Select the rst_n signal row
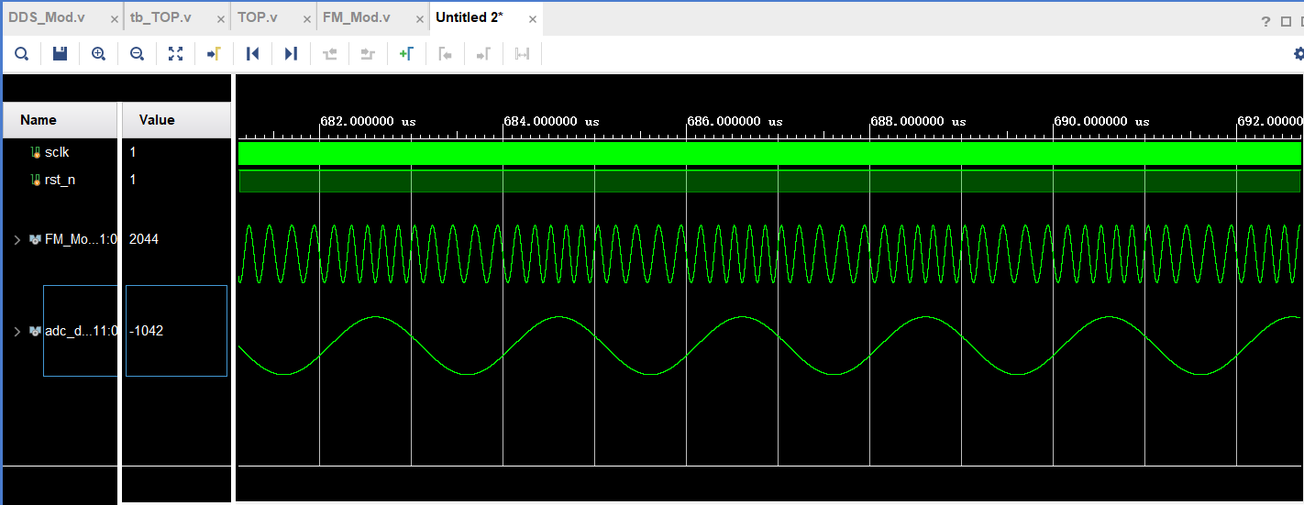The width and height of the screenshot is (1304, 505). 60,180
